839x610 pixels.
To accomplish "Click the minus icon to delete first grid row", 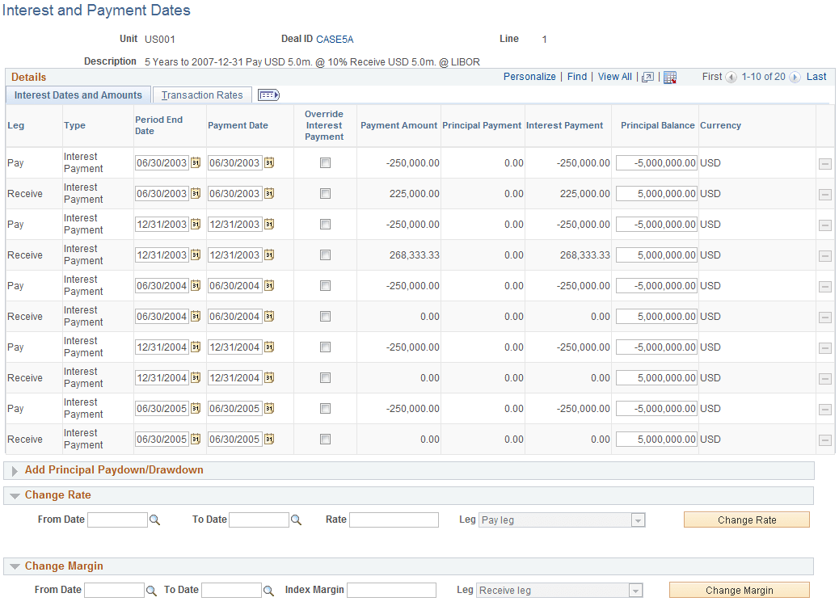I will [826, 162].
